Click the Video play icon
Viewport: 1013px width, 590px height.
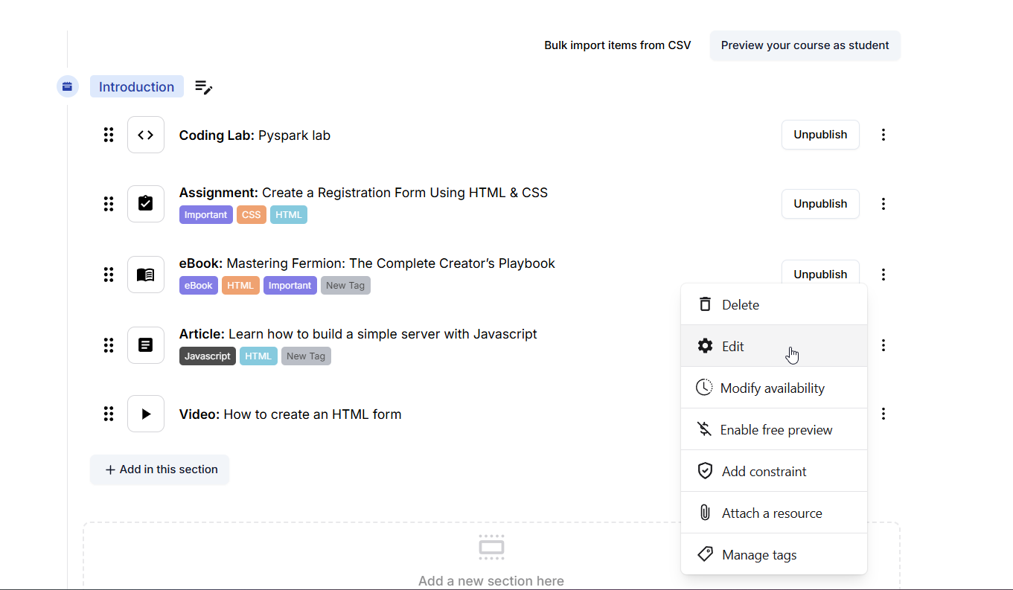[146, 414]
